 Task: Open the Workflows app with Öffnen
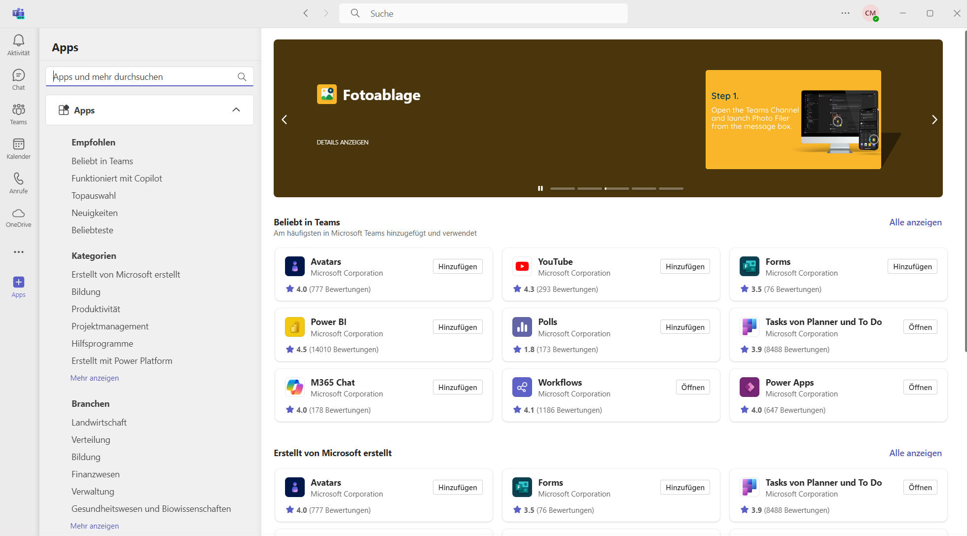point(693,388)
